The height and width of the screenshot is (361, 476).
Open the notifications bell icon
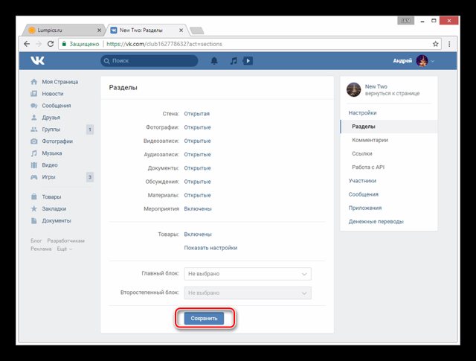(214, 61)
